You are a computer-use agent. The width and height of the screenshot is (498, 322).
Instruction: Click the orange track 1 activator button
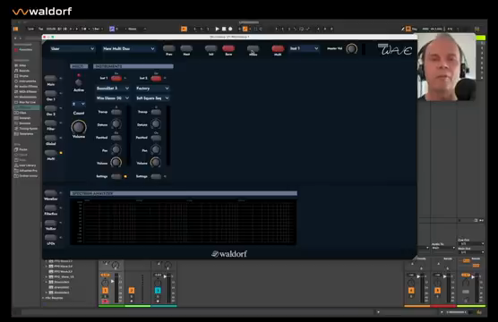point(105,291)
